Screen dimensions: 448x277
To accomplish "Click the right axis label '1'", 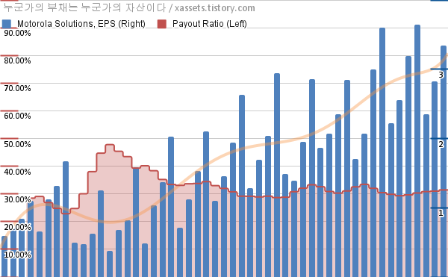I will tap(441, 213).
